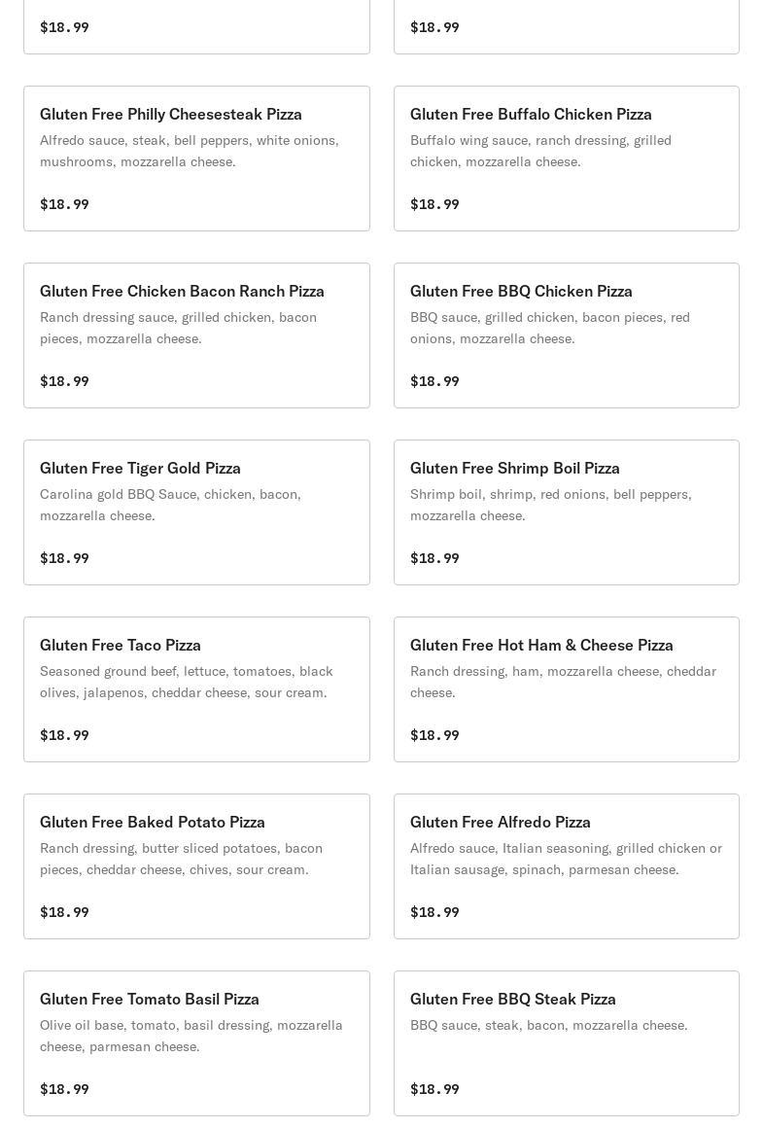Click Alfredo Pizza ingredients description text
The width and height of the screenshot is (763, 1128).
click(566, 859)
